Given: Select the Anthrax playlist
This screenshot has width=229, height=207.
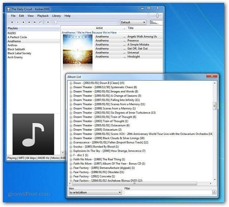Looking at the screenshot, I should (33, 45).
